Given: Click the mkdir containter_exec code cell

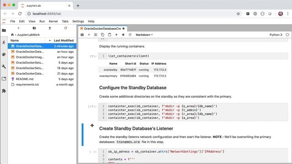Looking at the screenshot, I should pyautogui.click(x=193, y=112).
